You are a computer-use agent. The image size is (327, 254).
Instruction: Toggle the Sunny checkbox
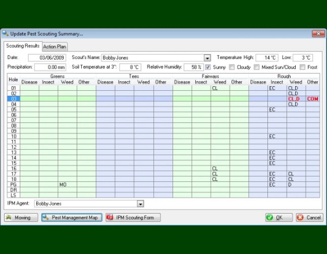coord(208,67)
